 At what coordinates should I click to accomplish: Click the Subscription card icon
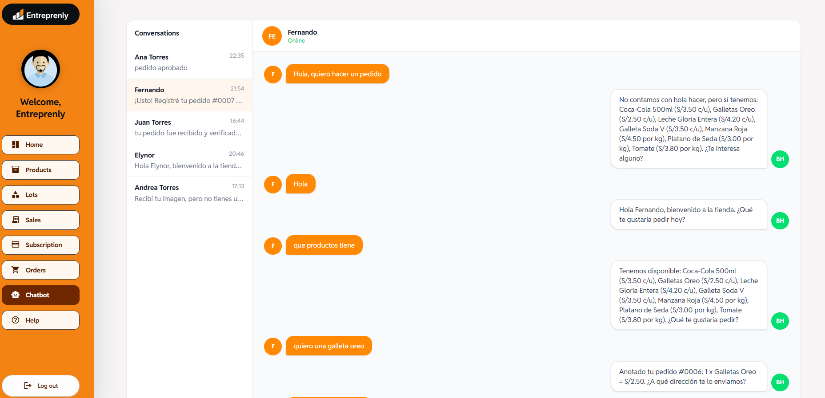(x=16, y=245)
